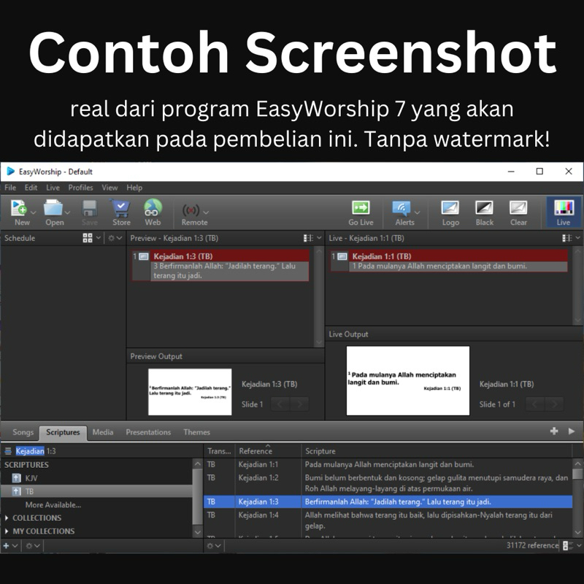Click the scripture list vertical scrollbar
The image size is (584, 584).
click(x=577, y=498)
